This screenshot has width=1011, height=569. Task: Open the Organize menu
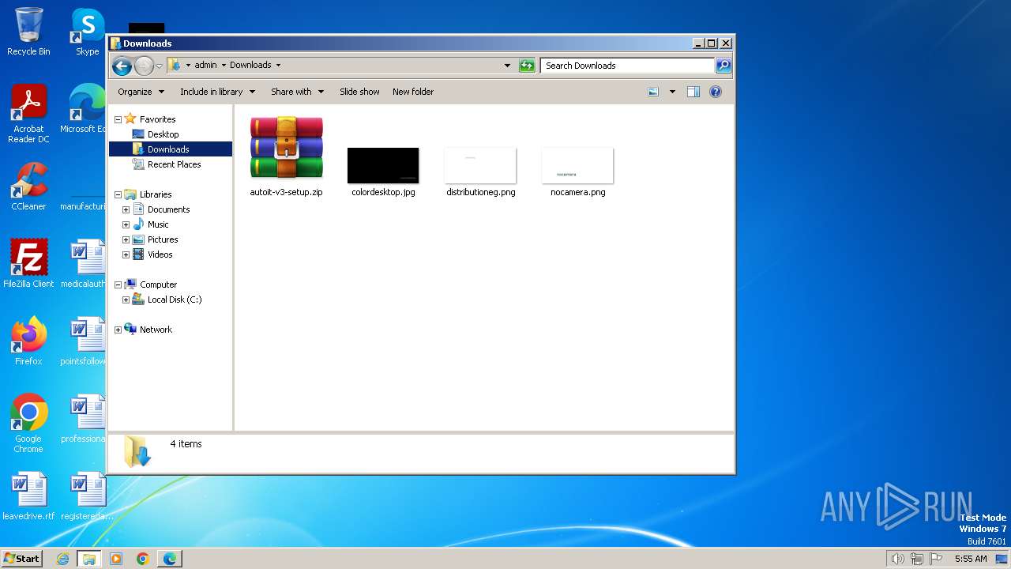point(141,92)
